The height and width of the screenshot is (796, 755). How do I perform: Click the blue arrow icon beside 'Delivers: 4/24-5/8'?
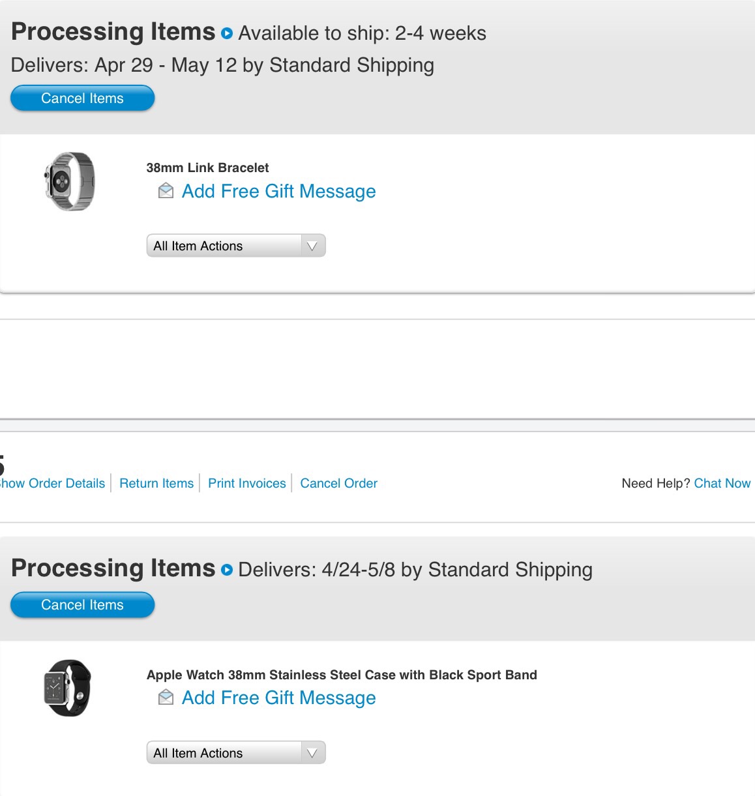[227, 570]
